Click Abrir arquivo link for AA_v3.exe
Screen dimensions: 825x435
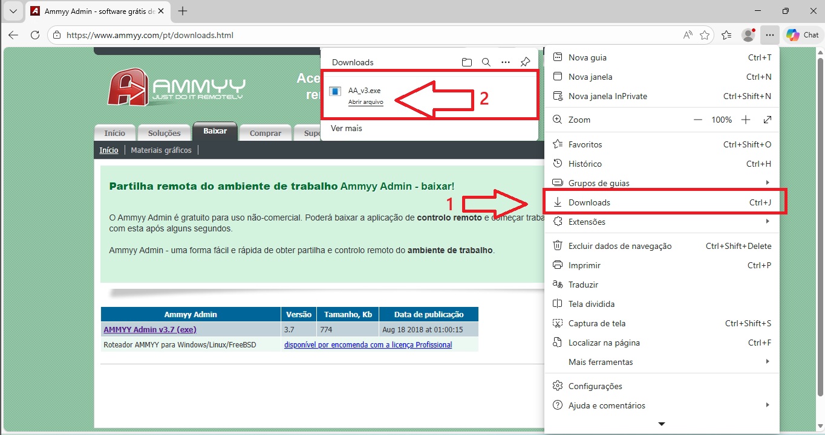click(365, 102)
